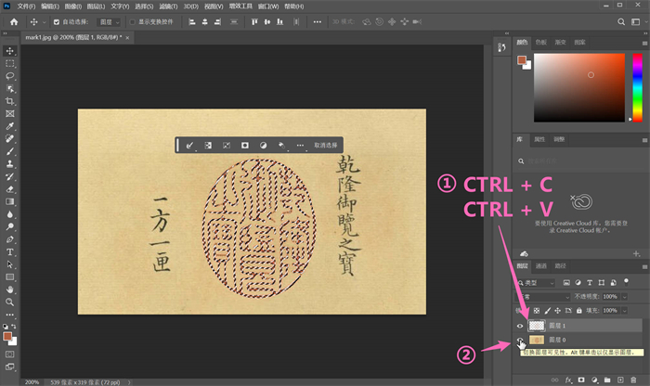The height and width of the screenshot is (386, 650).
Task: Select the 图层 0 layer thumbnail
Action: [x=537, y=341]
